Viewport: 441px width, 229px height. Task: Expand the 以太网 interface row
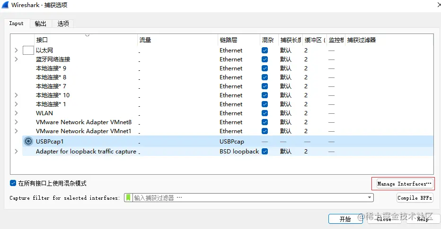pyautogui.click(x=16, y=50)
